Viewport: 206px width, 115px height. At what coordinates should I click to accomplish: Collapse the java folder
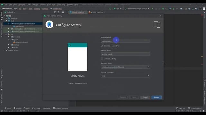[x=6, y=21]
